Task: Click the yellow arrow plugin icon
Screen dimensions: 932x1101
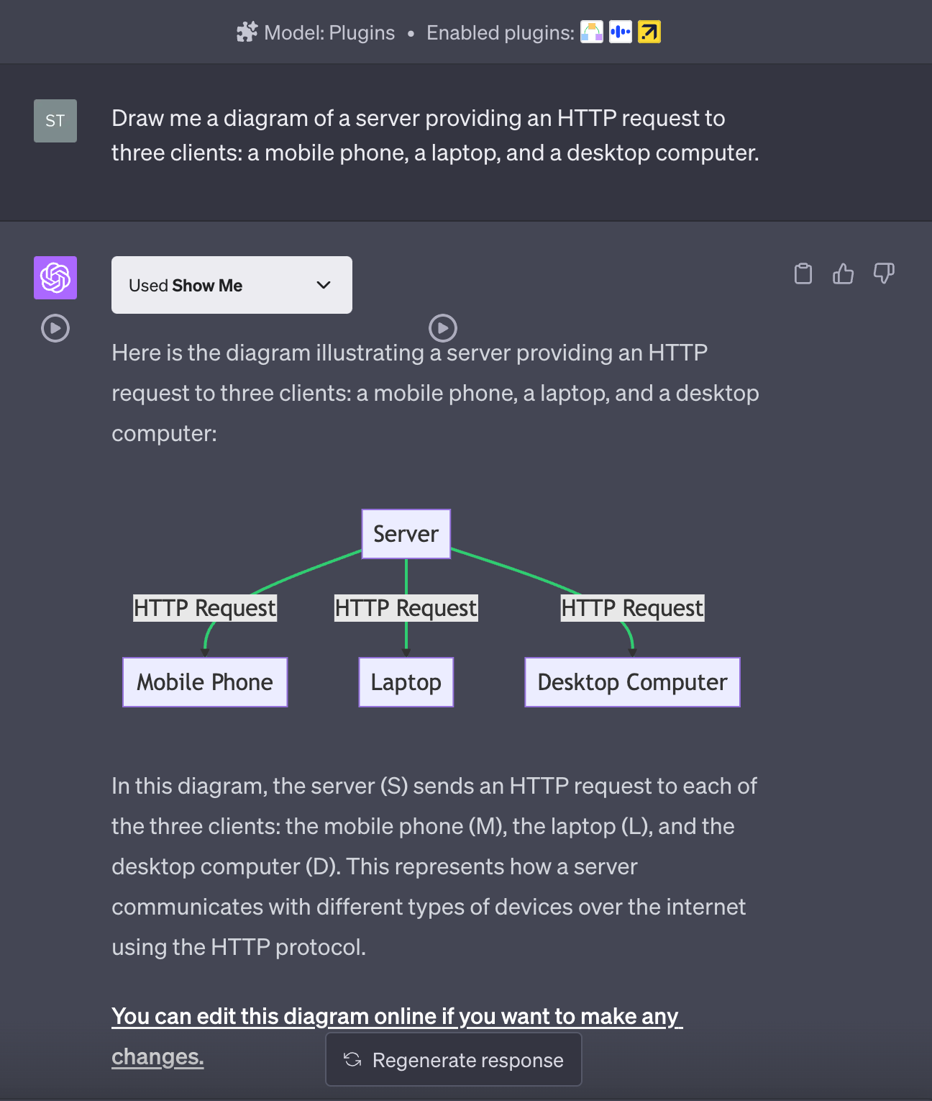Action: click(649, 32)
